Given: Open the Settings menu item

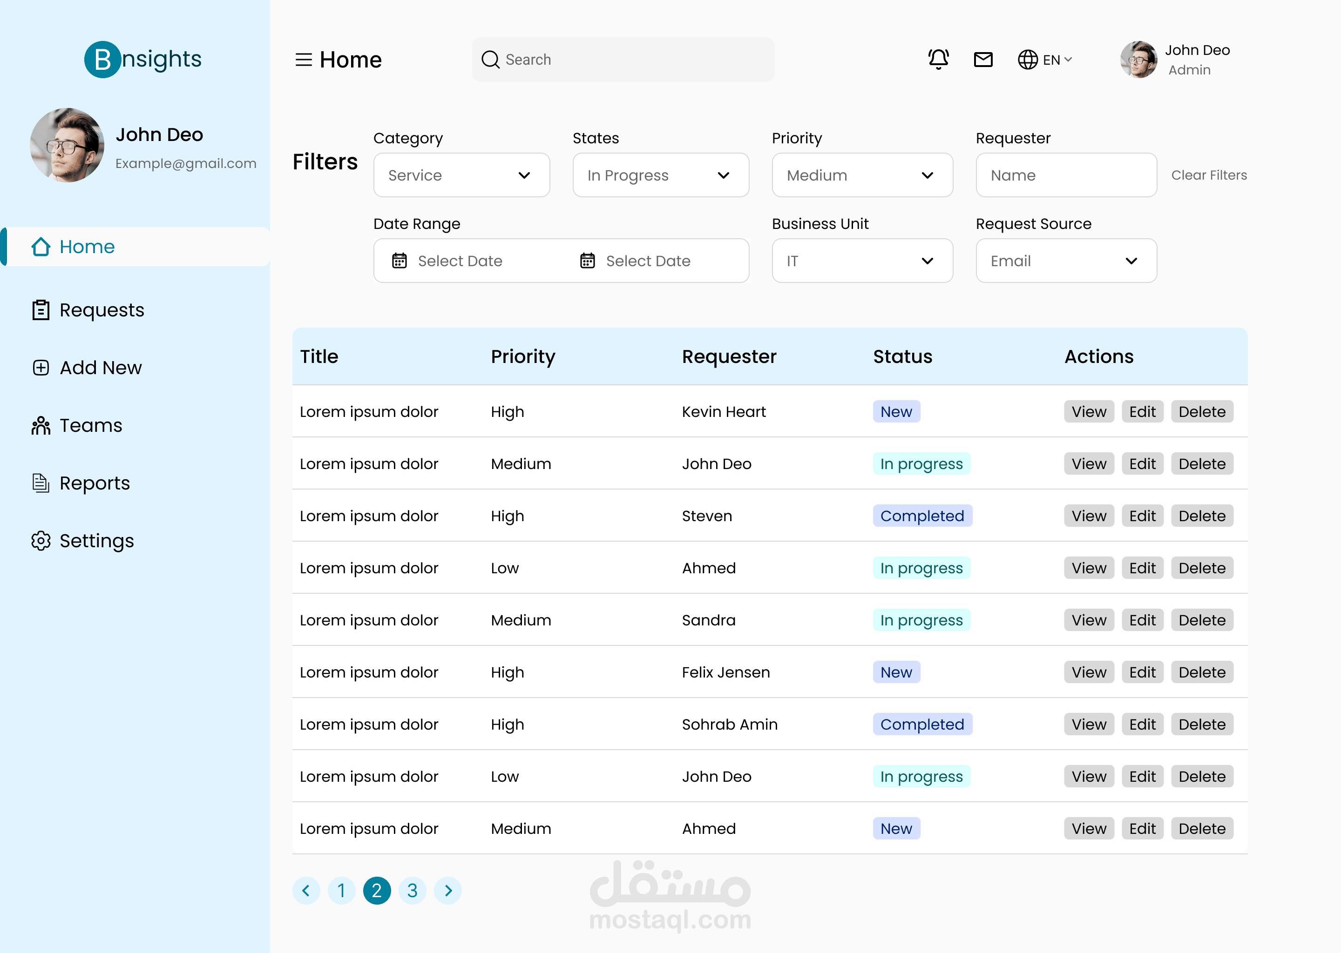Looking at the screenshot, I should pos(83,540).
